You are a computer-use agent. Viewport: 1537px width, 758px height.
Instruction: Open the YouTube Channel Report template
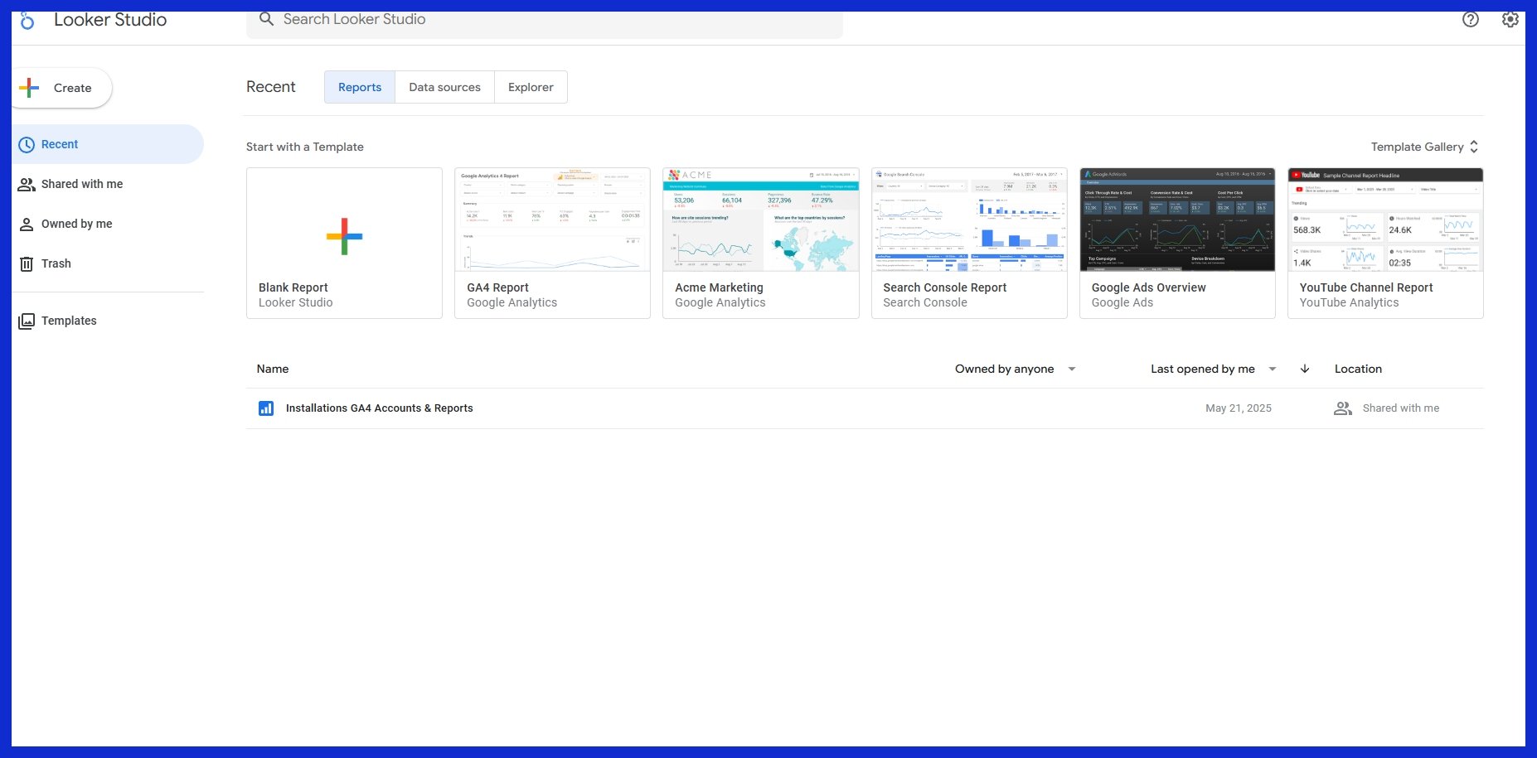point(1385,243)
